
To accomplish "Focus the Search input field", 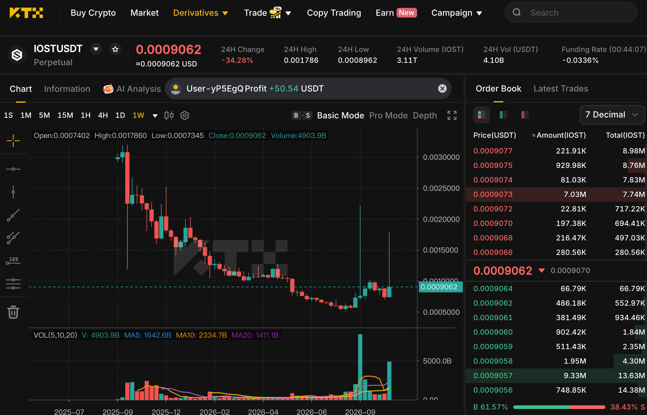I will pyautogui.click(x=571, y=12).
